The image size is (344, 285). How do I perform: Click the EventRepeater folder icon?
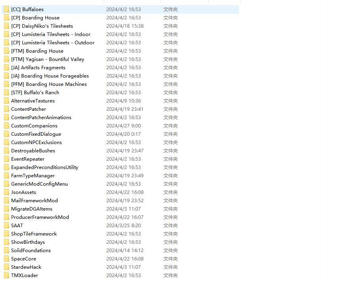click(7, 159)
